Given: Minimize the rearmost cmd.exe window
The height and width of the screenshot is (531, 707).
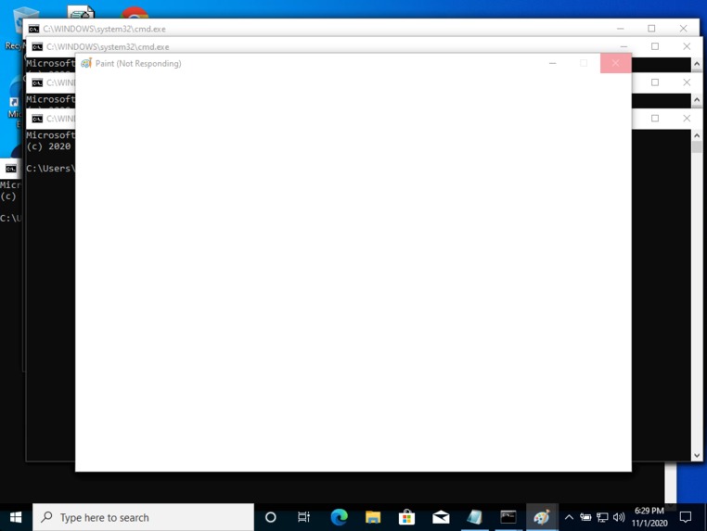Looking at the screenshot, I should 621,29.
